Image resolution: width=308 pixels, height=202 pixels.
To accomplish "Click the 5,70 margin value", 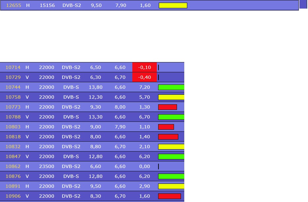I will click(x=145, y=97).
